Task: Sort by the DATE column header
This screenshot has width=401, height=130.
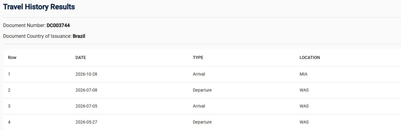Action: (81, 57)
